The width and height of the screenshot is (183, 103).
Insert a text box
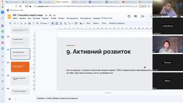click(x=57, y=23)
